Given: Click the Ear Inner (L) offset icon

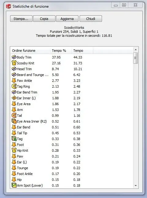Looking at the screenshot, I should tap(14, 98).
